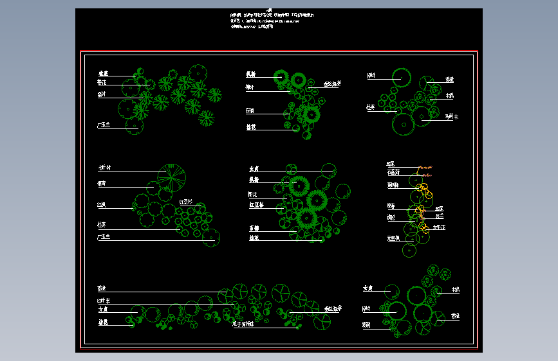Image resolution: width=558 pixels, height=361 pixels.
Task: Click the title notes text above frame
Action: pyautogui.click(x=272, y=19)
